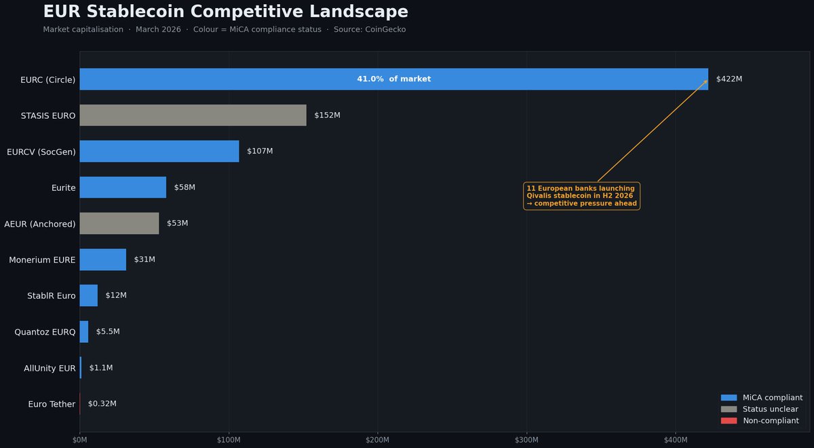The image size is (814, 448).
Task: Select the blue MiCA compliant legend swatch
Action: click(729, 398)
